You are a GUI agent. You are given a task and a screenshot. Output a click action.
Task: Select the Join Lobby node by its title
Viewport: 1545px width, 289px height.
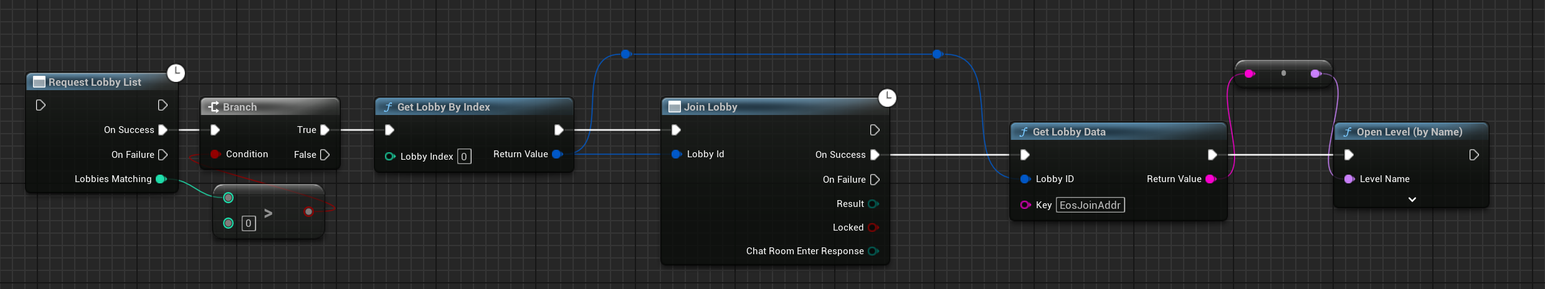click(710, 107)
